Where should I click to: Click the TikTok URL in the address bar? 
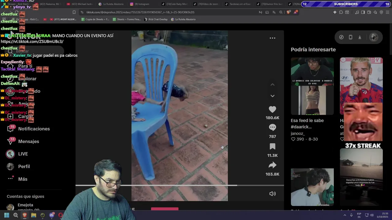140,12
